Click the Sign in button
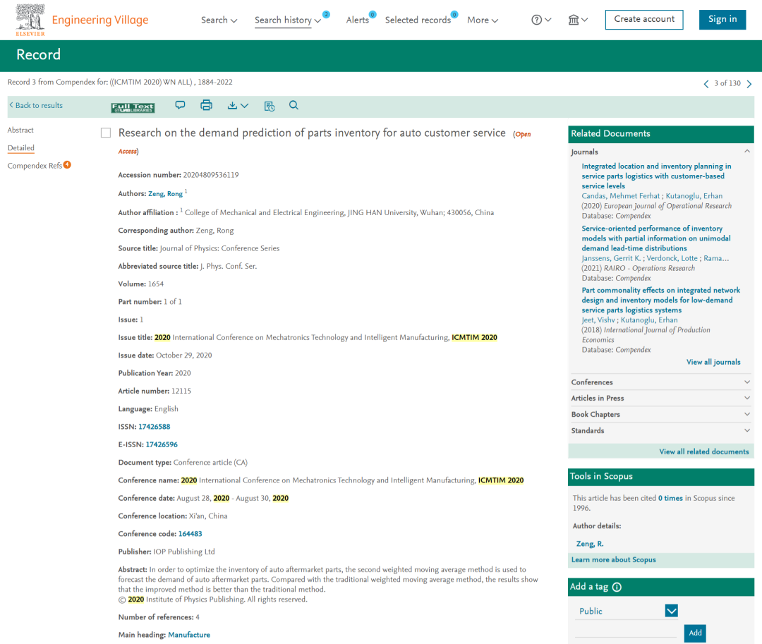Image resolution: width=762 pixels, height=644 pixels. coord(722,20)
